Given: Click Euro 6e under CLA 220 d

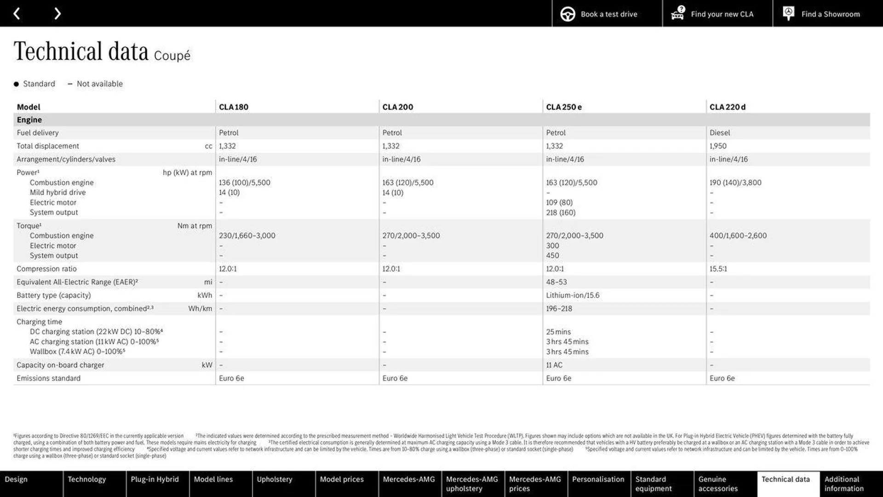Looking at the screenshot, I should [722, 378].
